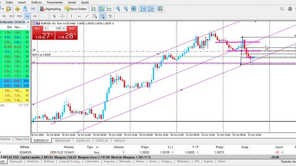296x166 pixels.
Task: Switch chart to line chart type
Action: (x=109, y=9)
